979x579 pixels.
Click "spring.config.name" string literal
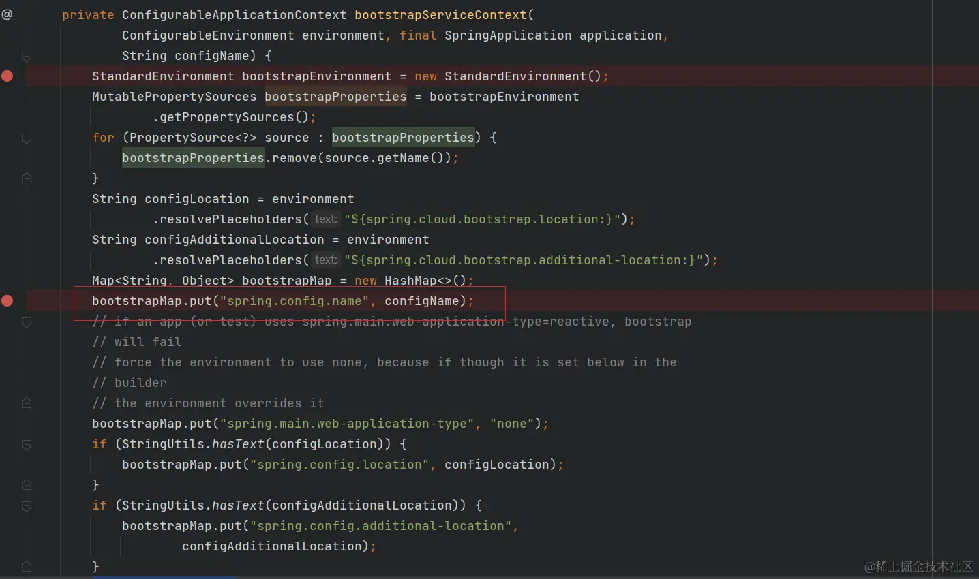(295, 301)
